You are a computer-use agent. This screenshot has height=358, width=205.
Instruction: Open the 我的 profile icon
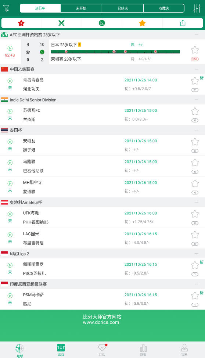tap(184, 350)
